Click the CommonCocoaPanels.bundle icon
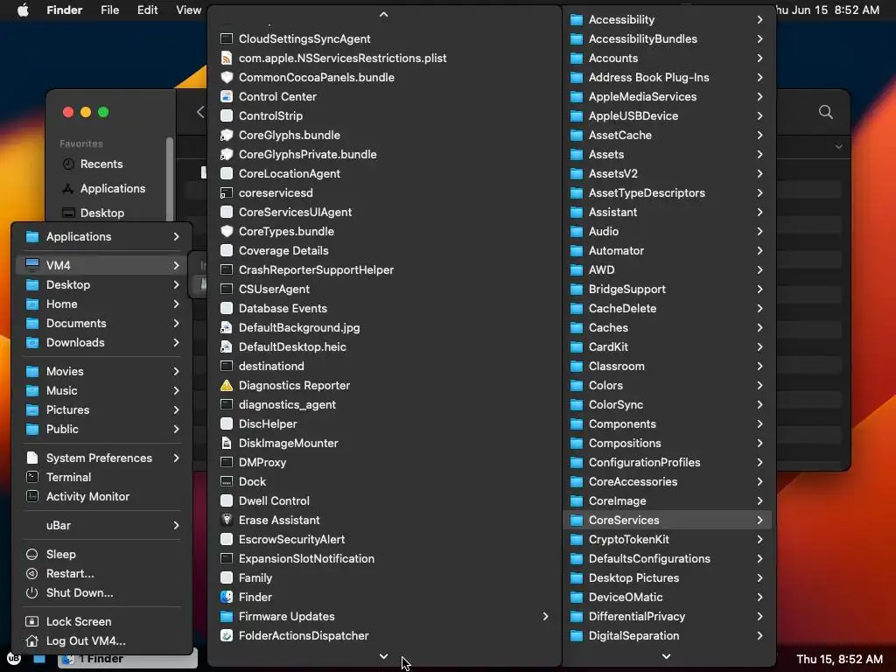This screenshot has height=672, width=896. coord(227,77)
